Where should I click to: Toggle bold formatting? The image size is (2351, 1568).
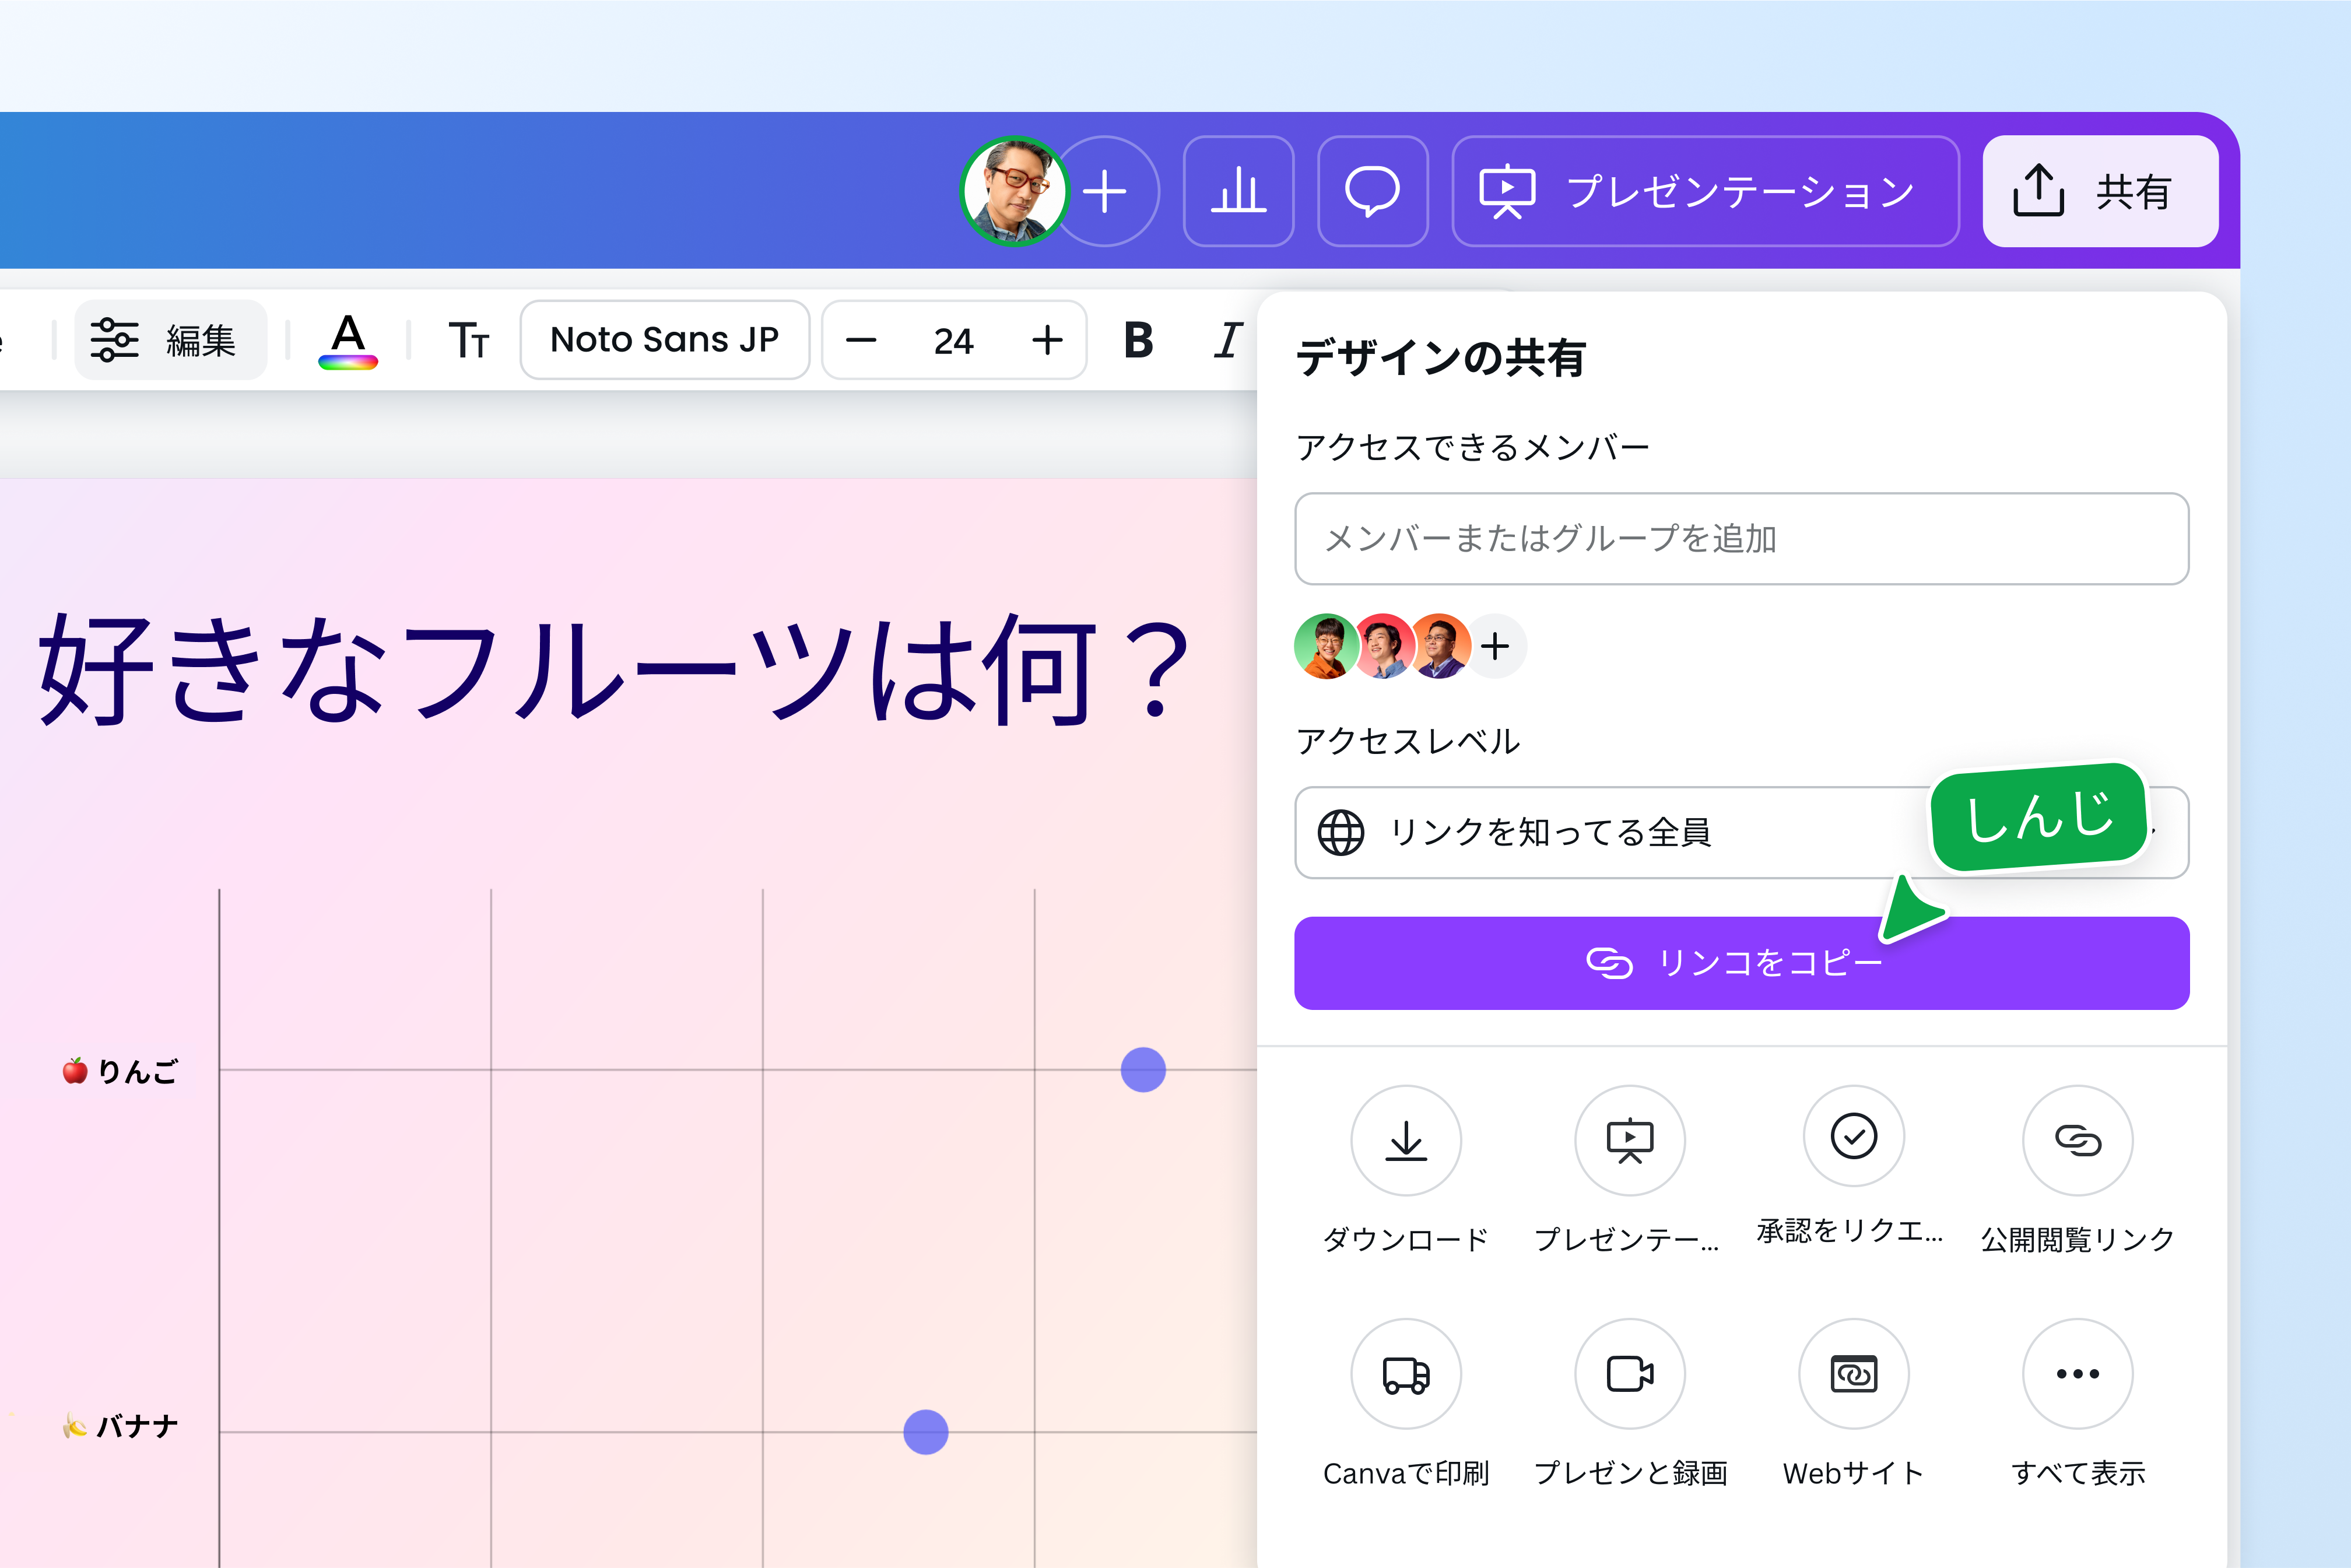(1138, 340)
